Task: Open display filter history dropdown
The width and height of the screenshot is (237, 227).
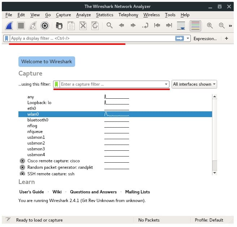Action: point(188,38)
